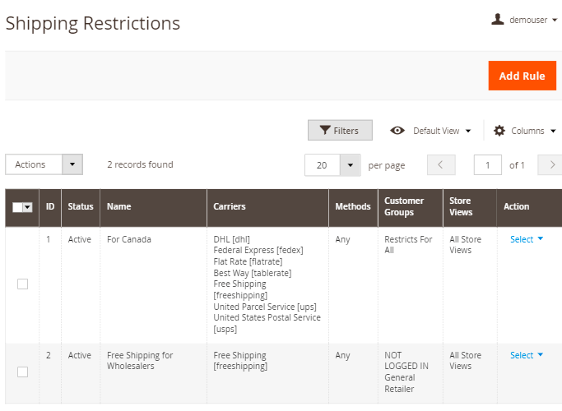Image resolution: width=562 pixels, height=411 pixels.
Task: Sort by the Name column header
Action: click(119, 207)
